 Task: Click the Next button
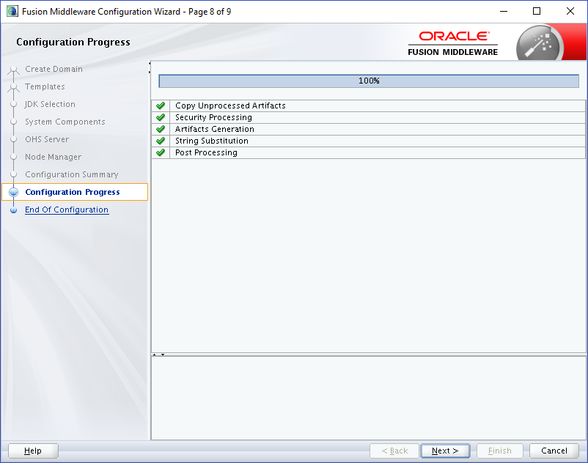(445, 451)
